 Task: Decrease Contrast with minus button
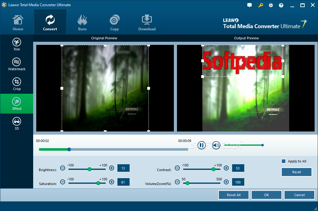coord(177,168)
